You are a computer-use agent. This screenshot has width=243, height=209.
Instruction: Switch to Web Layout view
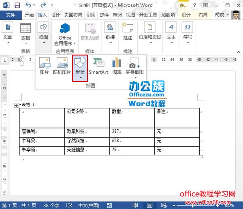click(x=164, y=205)
